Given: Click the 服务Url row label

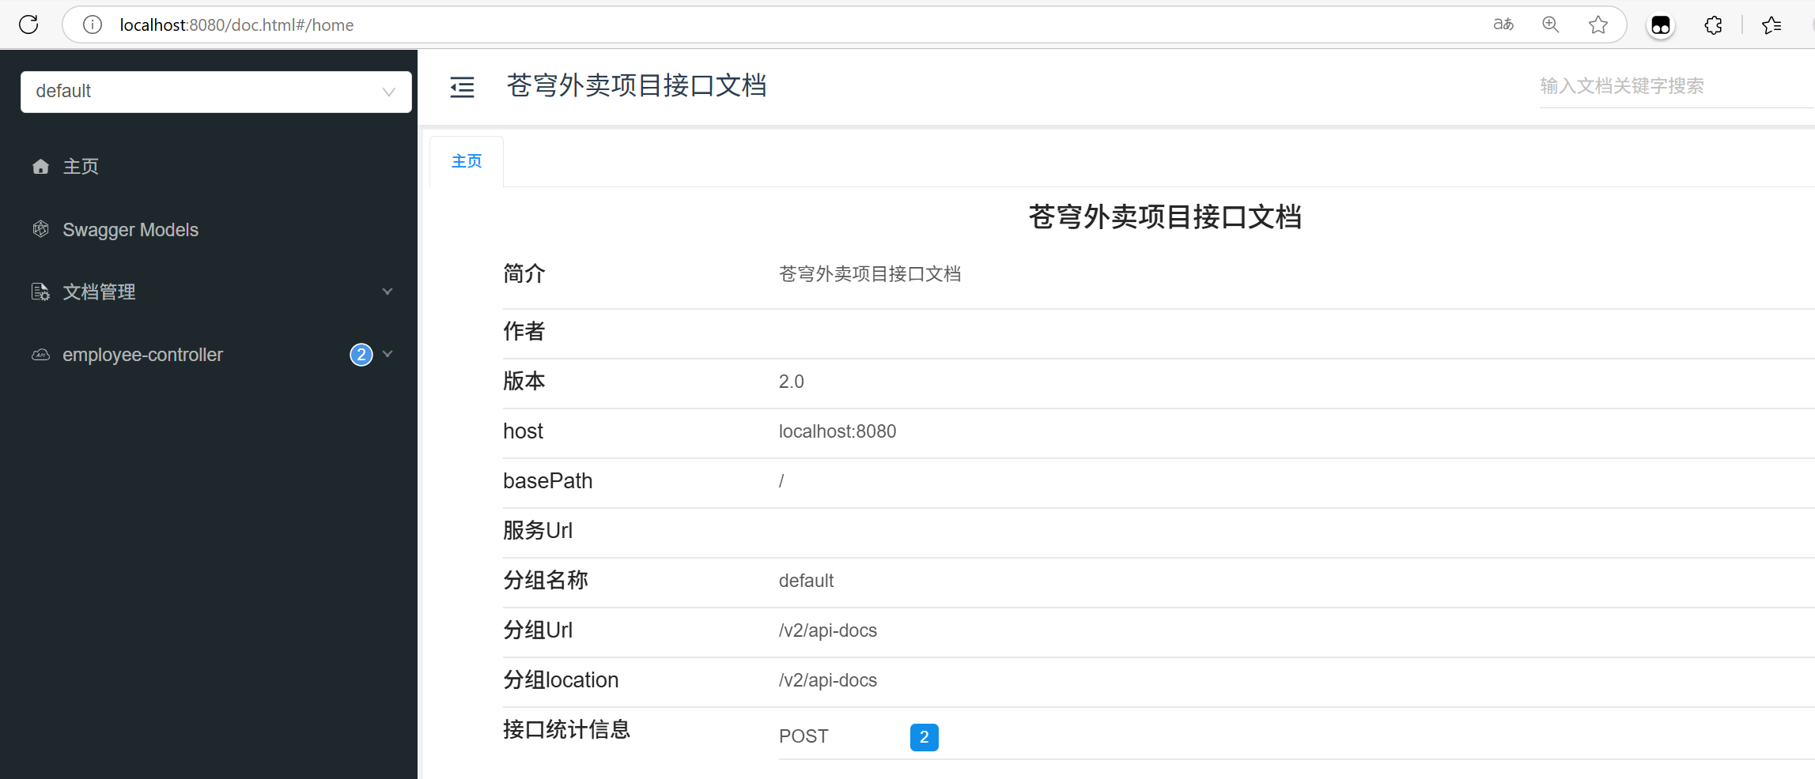Looking at the screenshot, I should pyautogui.click(x=538, y=530).
